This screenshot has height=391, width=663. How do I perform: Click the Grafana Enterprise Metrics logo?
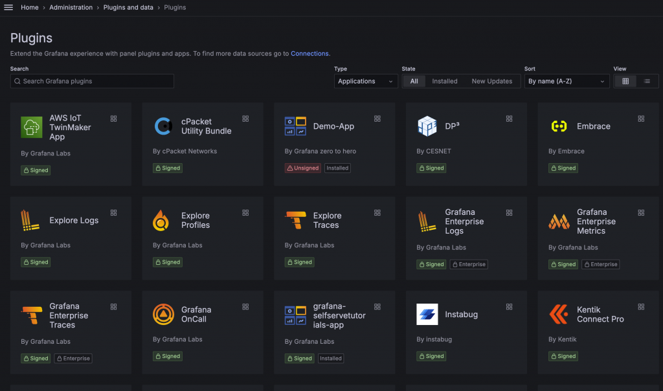pos(559,221)
